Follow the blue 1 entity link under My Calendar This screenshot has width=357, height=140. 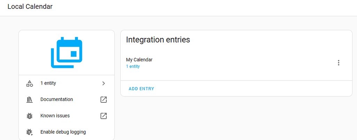coord(133,66)
